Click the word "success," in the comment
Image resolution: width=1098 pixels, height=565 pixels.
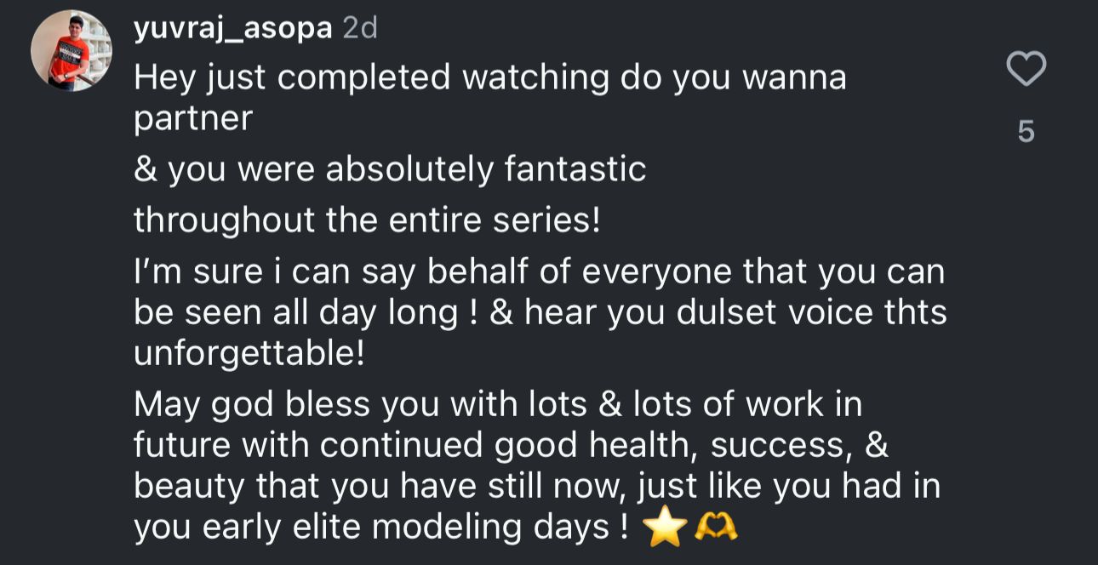[775, 444]
